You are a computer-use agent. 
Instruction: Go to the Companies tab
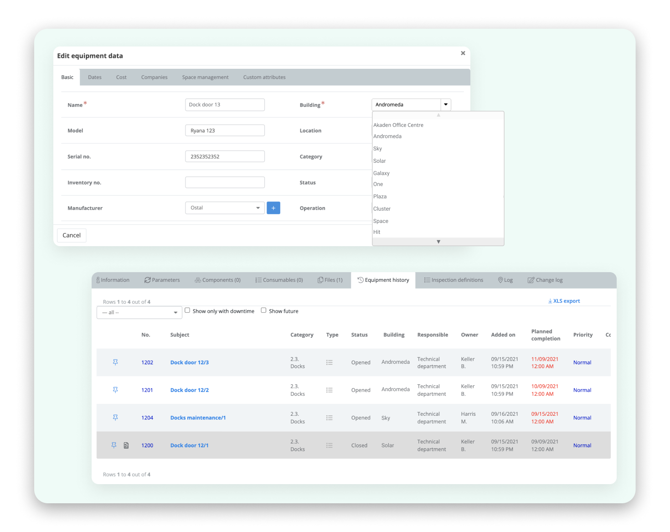pyautogui.click(x=155, y=77)
